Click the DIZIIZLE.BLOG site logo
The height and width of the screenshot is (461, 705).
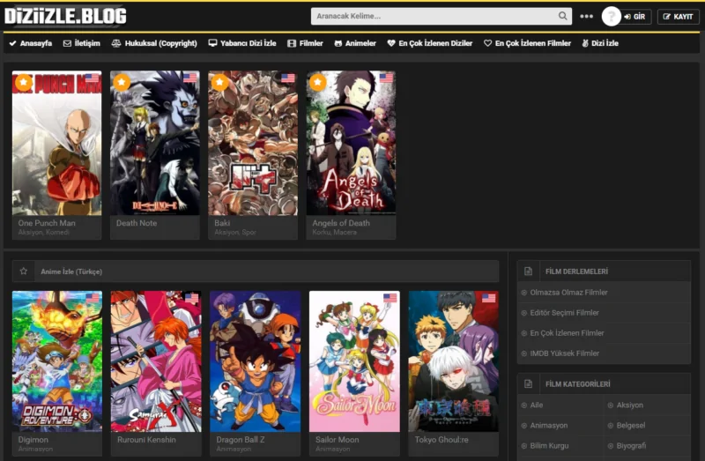[x=65, y=16]
